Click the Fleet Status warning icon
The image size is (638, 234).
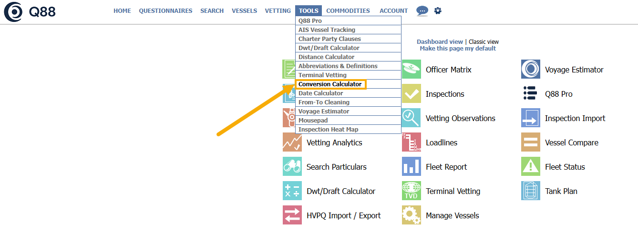pyautogui.click(x=531, y=167)
